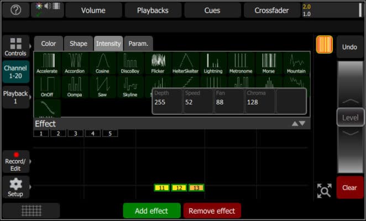
Task: Select the Lightning effect waveform
Action: click(x=213, y=63)
